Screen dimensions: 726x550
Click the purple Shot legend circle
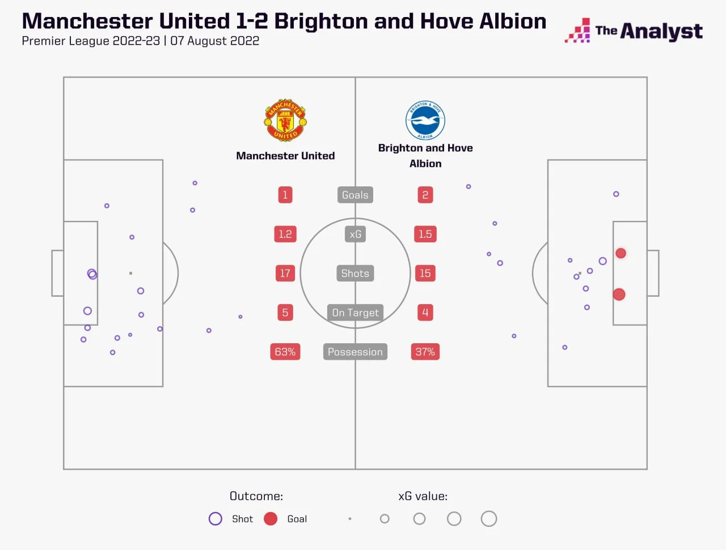click(216, 519)
